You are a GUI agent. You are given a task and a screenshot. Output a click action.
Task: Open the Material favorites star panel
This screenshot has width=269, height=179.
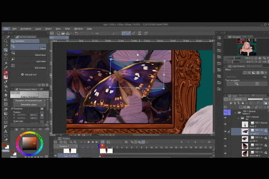[219, 89]
